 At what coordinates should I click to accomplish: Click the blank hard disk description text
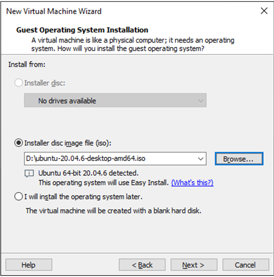click(113, 211)
